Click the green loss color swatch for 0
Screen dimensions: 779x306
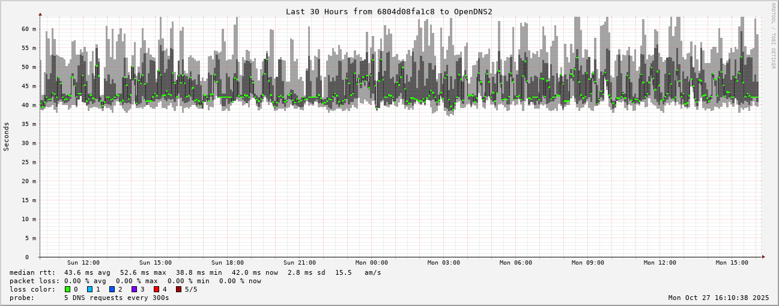pyautogui.click(x=68, y=289)
